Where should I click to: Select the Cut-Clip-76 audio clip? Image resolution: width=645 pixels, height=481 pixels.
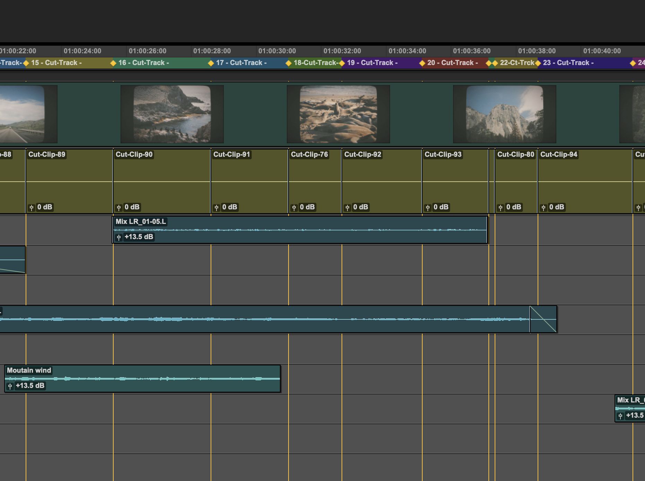pos(315,181)
